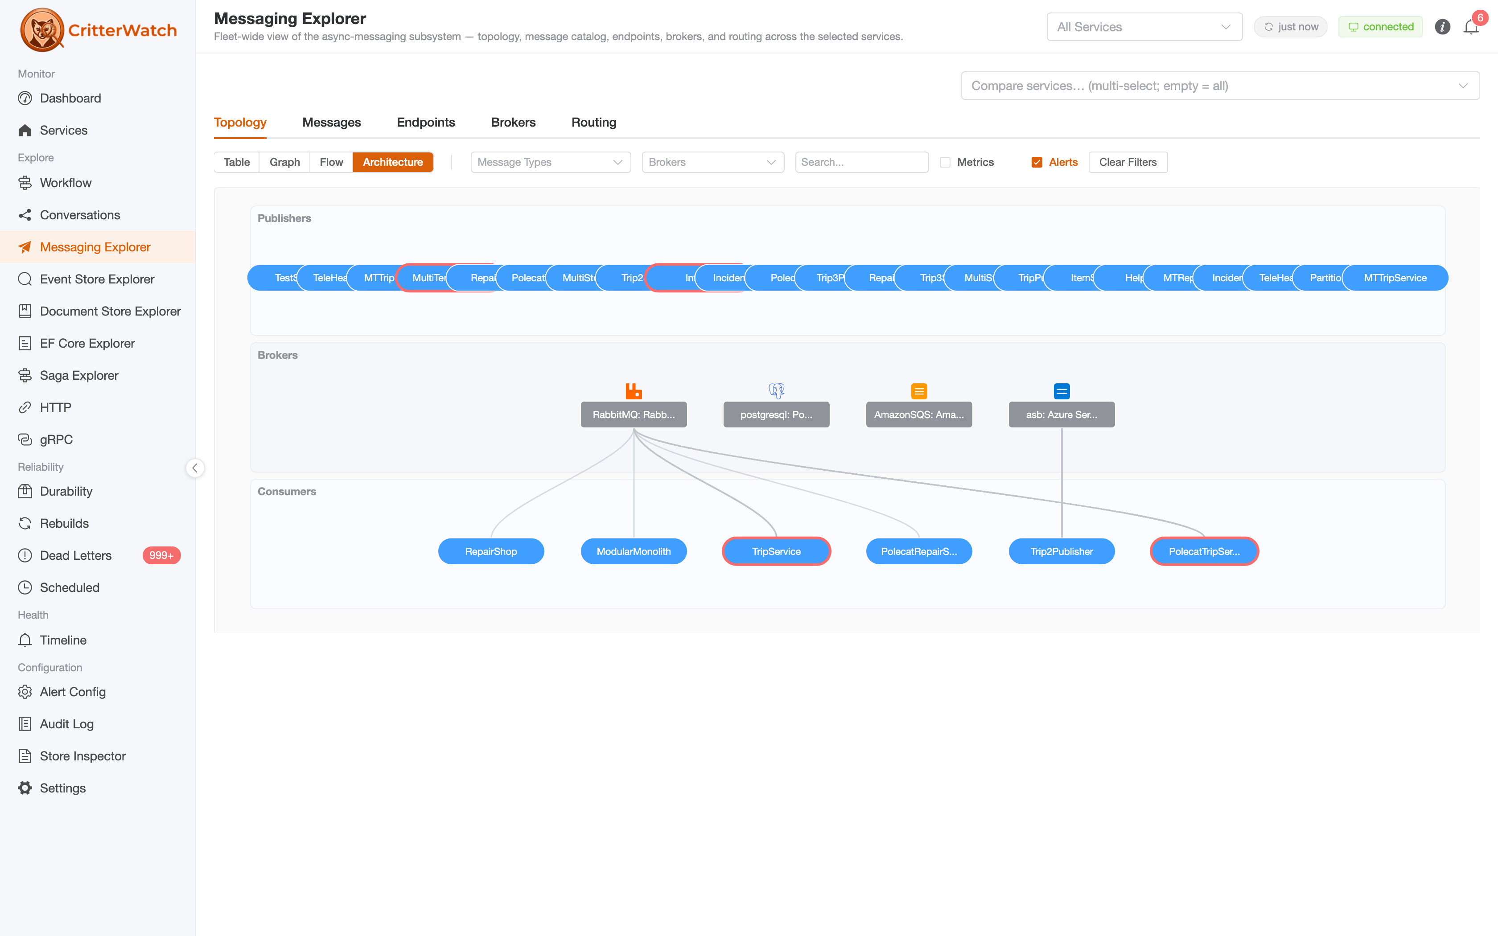Click the 999+ Dead Letters badge

[x=161, y=556]
